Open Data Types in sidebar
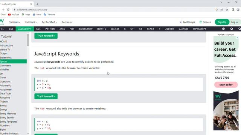 click(x=6, y=93)
